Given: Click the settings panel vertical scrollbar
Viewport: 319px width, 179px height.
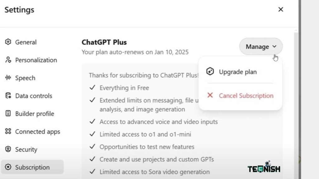Looking at the screenshot, I should tap(296, 93).
